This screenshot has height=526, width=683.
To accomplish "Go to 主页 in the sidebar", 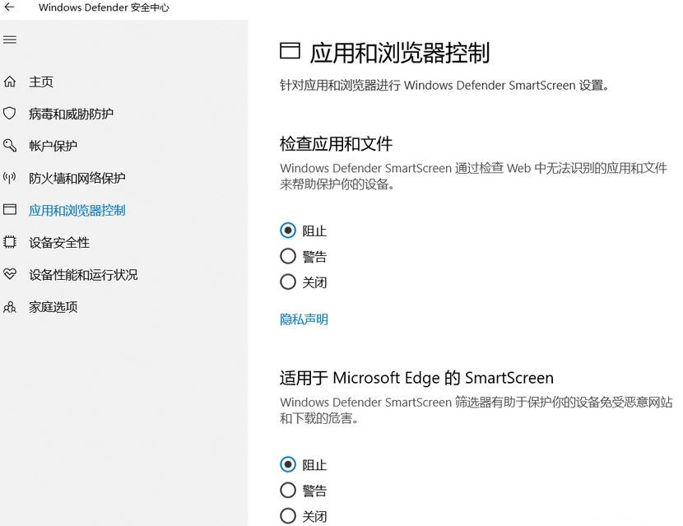I will [x=41, y=81].
